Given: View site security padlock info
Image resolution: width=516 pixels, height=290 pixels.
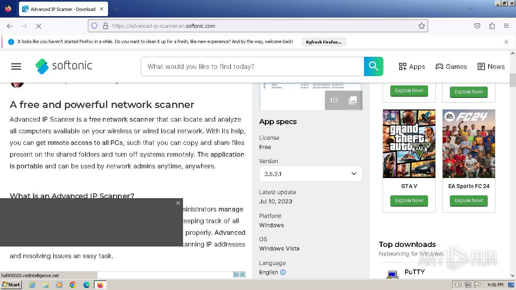Looking at the screenshot, I should pyautogui.click(x=106, y=26).
